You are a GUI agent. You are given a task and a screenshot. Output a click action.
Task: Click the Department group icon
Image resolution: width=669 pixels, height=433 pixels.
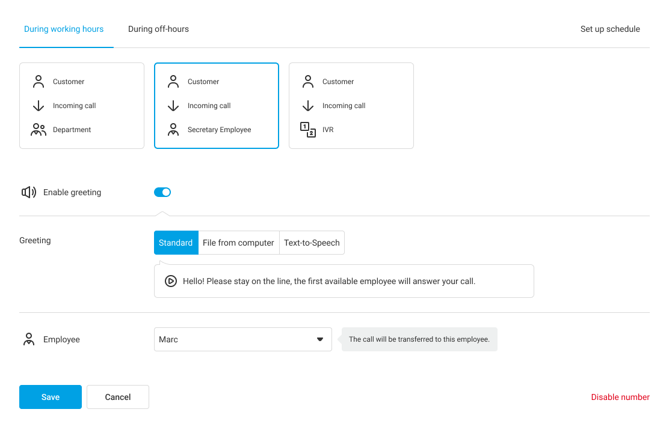pos(39,130)
